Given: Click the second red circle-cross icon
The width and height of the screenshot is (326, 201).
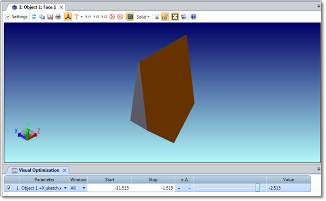Looking at the screenshot, I should click(120, 16).
